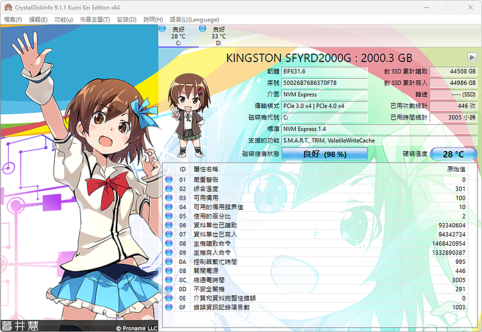The width and height of the screenshot is (482, 332).
Task: Click the next disk arrow button
Action: [x=472, y=57]
